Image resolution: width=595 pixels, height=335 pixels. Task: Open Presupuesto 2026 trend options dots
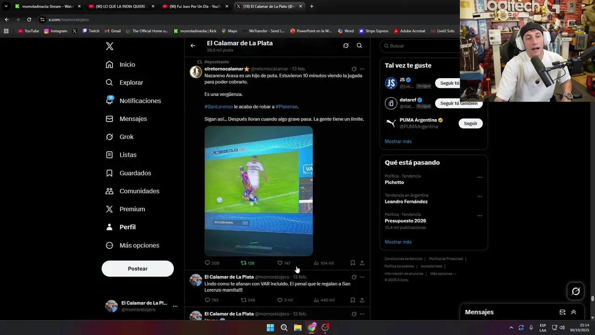(x=480, y=216)
